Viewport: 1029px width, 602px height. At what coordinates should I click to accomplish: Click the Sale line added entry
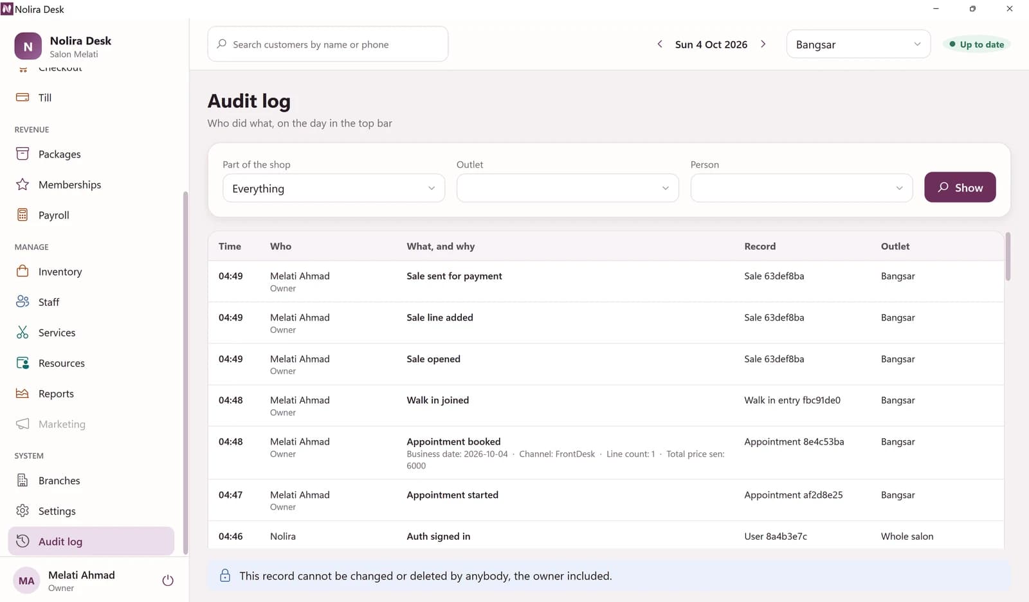440,317
